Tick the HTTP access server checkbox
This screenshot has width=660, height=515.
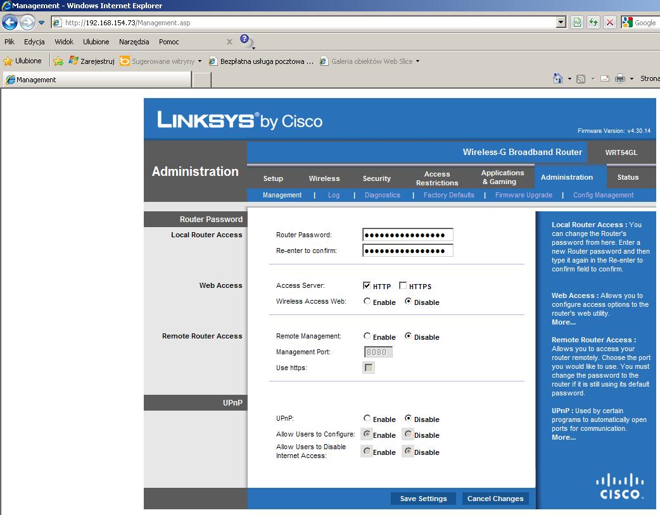click(x=367, y=285)
